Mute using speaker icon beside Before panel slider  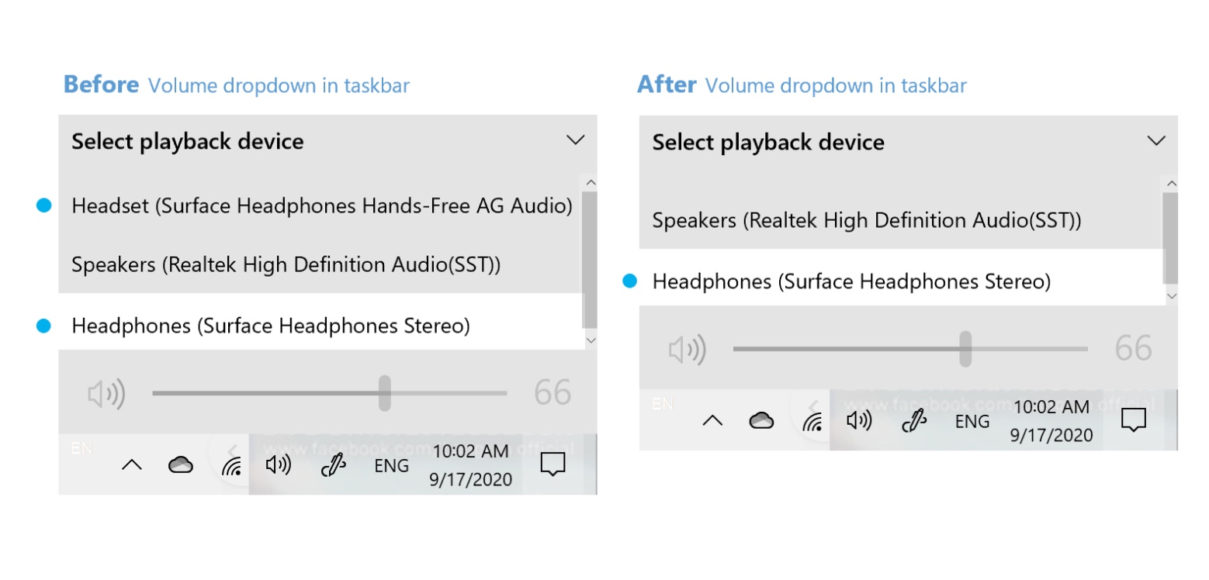tap(106, 394)
